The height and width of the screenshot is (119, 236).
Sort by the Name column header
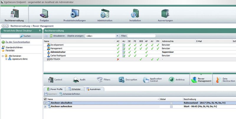[80, 41]
